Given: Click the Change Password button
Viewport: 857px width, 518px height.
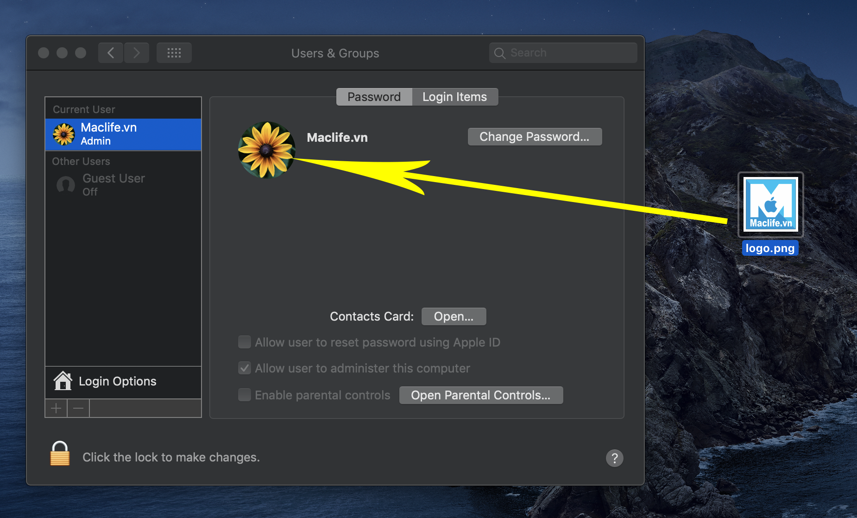Looking at the screenshot, I should point(534,136).
